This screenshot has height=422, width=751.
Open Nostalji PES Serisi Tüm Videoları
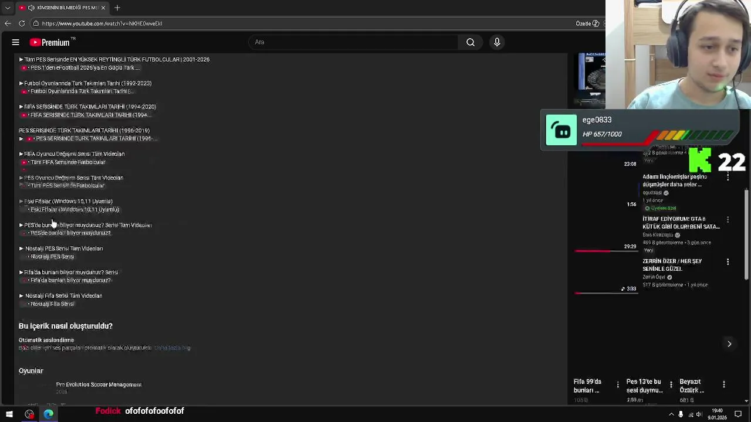[64, 249]
